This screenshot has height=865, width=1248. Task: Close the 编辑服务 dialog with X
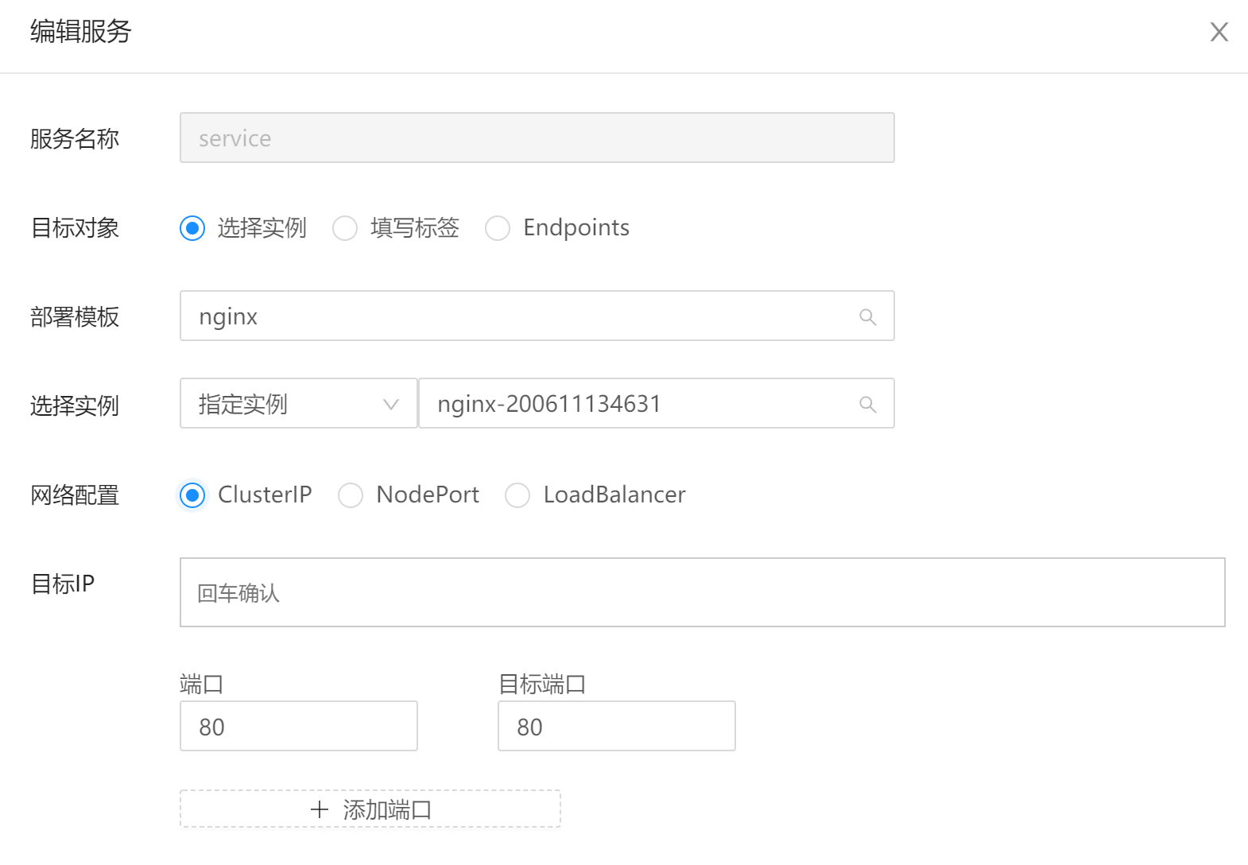1219,32
